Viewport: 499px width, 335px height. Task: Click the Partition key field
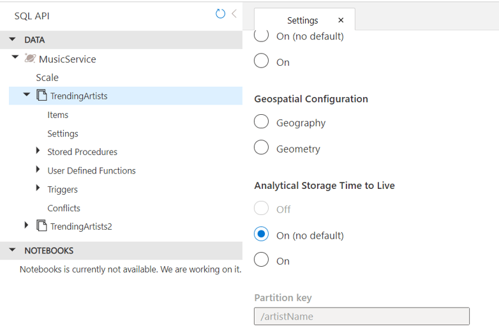click(361, 316)
